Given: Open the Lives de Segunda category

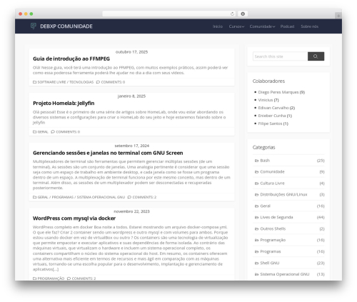Looking at the screenshot, I should (276, 217).
